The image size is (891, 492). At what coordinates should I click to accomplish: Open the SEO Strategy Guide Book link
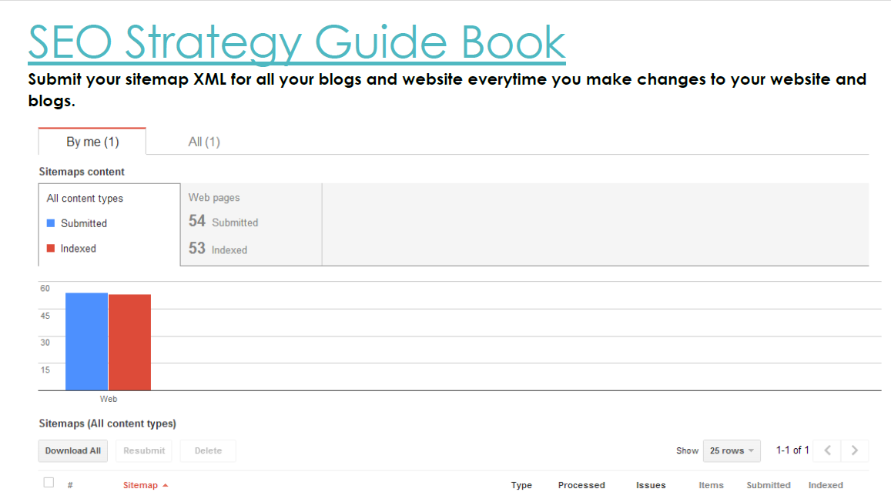point(295,42)
